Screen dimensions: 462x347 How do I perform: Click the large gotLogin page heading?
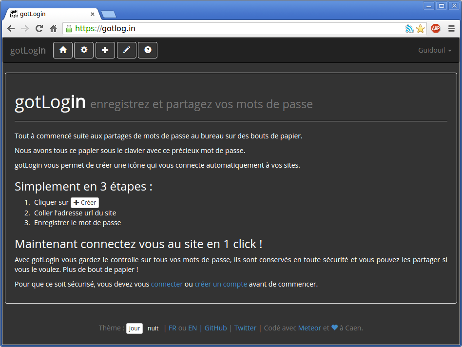click(50, 102)
